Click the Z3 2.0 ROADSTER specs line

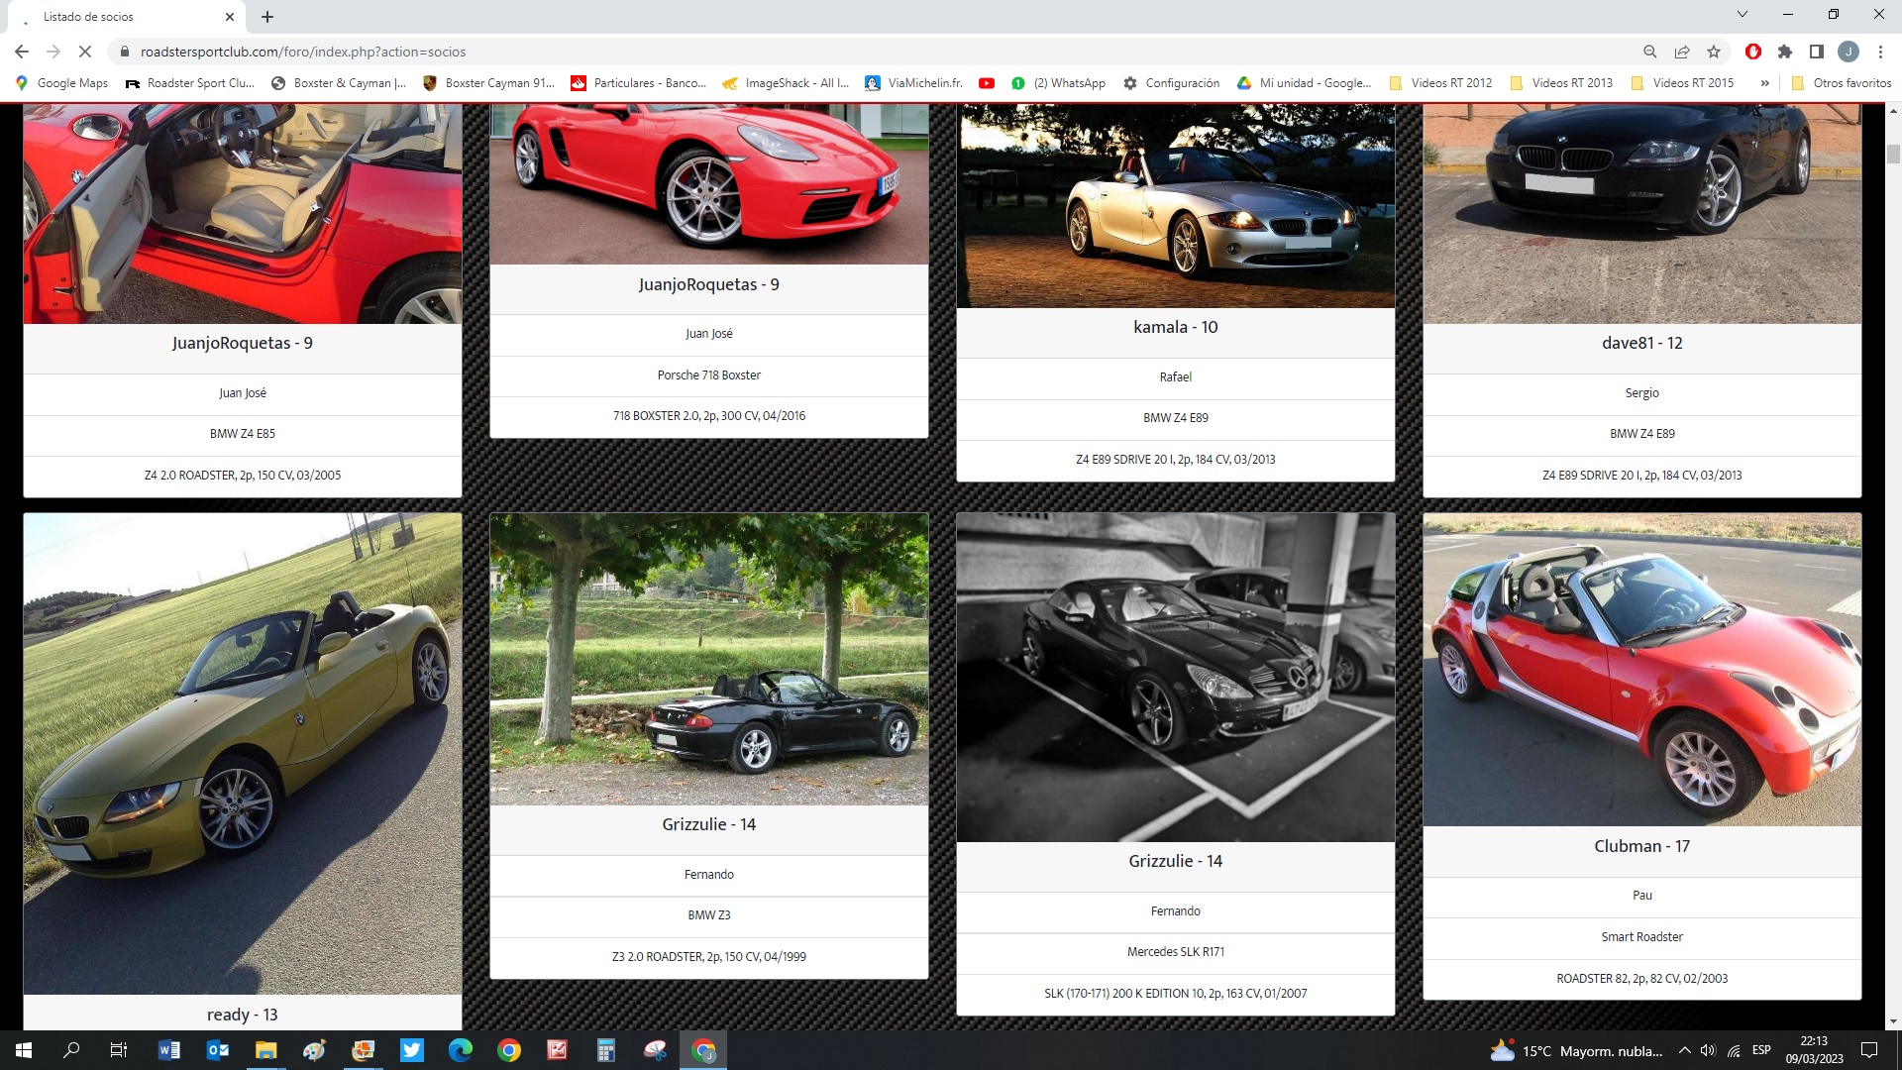(x=709, y=957)
